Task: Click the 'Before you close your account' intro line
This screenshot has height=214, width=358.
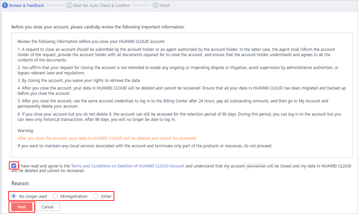Action: (x=98, y=27)
